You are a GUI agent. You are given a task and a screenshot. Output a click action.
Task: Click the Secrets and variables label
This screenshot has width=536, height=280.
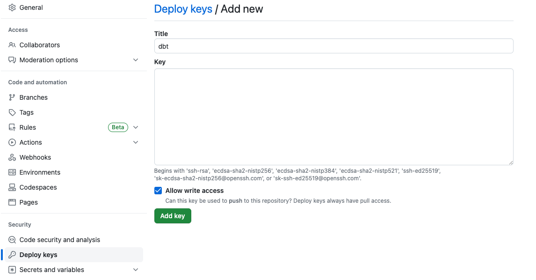[51, 270]
